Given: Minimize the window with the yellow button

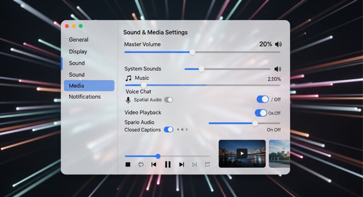Looking at the screenshot, I should point(74,26).
